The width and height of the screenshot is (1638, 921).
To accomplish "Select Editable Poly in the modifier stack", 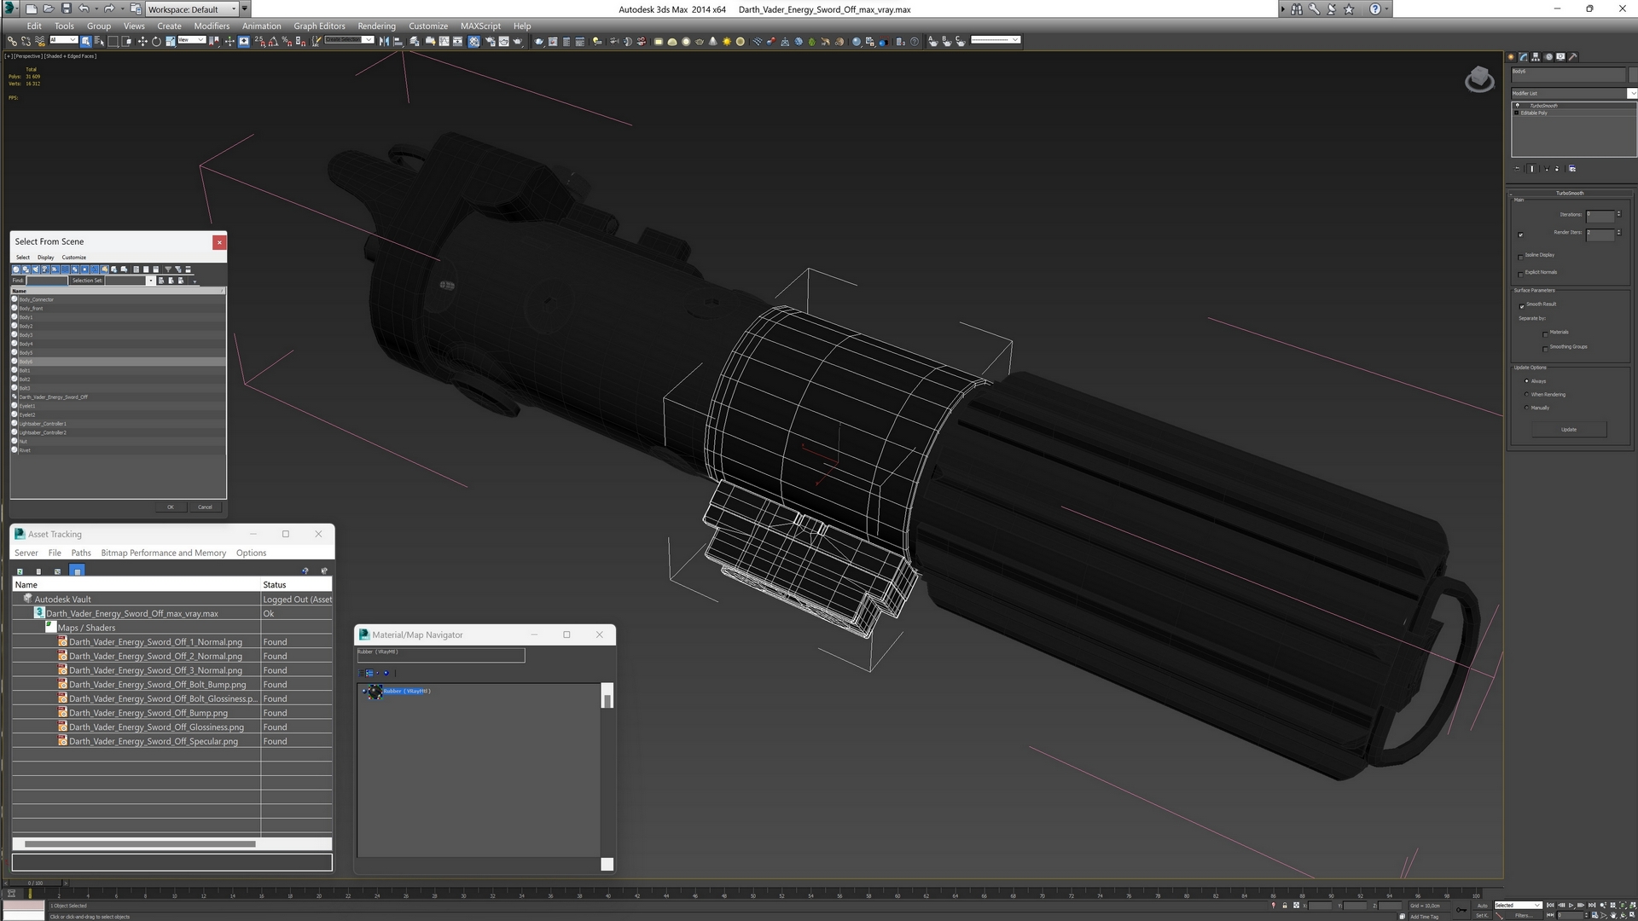I will pyautogui.click(x=1533, y=113).
